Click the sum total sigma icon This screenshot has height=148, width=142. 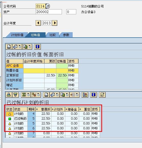click(x=24, y=95)
